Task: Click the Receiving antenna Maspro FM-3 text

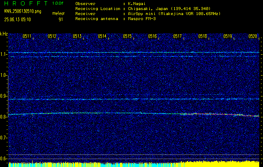Action: (142, 19)
